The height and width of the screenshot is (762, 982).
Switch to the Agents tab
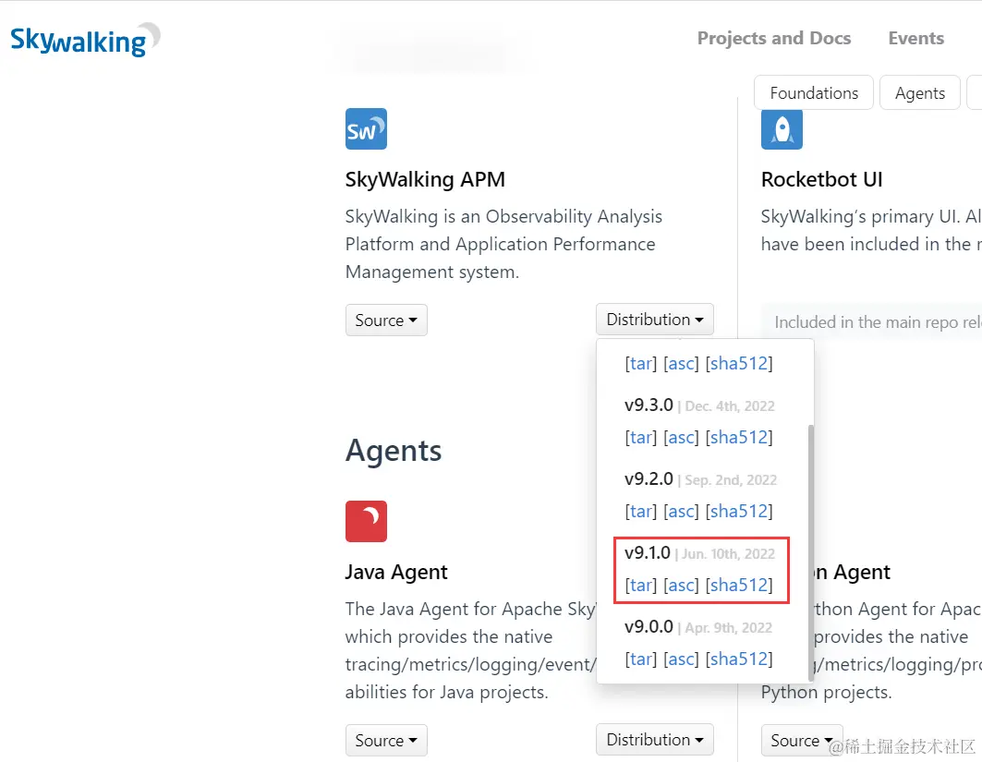919,92
